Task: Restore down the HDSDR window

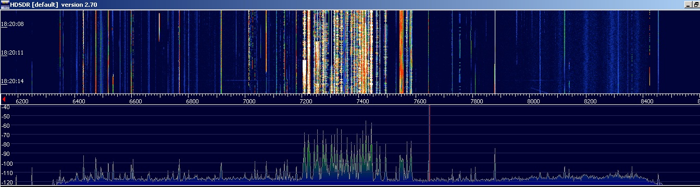Action: pyautogui.click(x=696, y=4)
